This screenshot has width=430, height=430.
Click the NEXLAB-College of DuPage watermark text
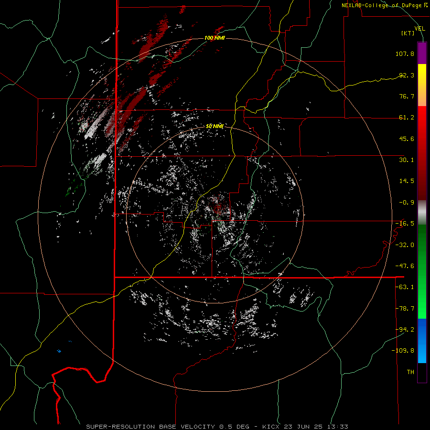[384, 5]
